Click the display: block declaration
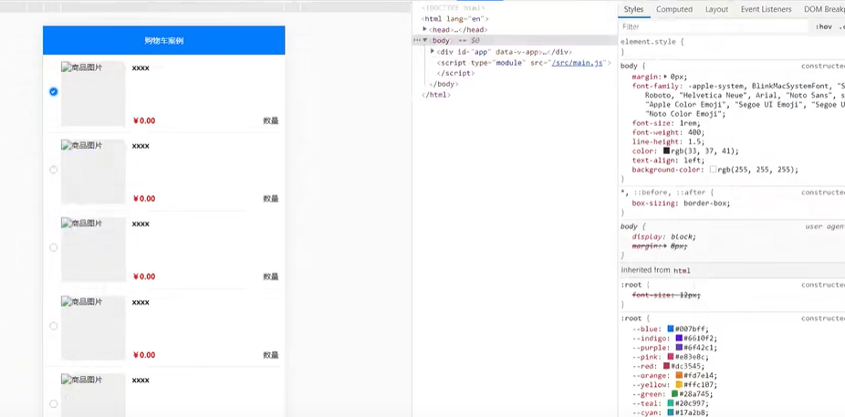This screenshot has width=845, height=417. click(x=664, y=237)
